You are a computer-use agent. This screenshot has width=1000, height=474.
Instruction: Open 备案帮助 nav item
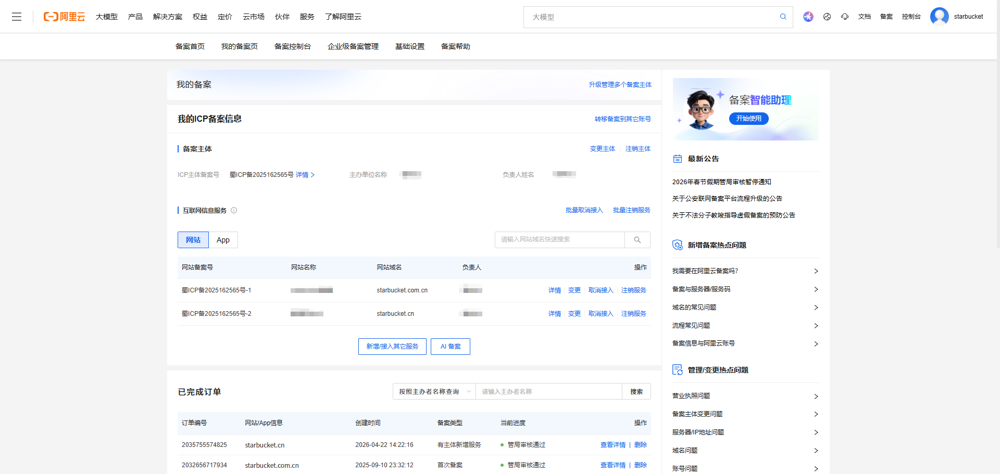pyautogui.click(x=456, y=46)
